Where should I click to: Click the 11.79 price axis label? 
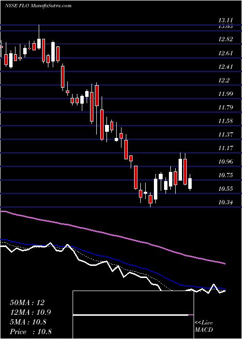[226, 107]
